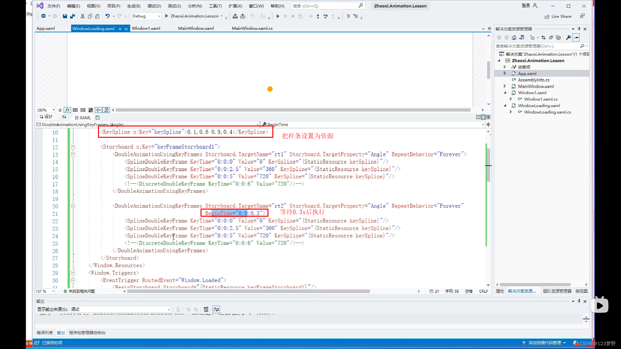Open the 团队资源管理器 tab
Viewport: 621px width, 349px height.
(x=557, y=291)
